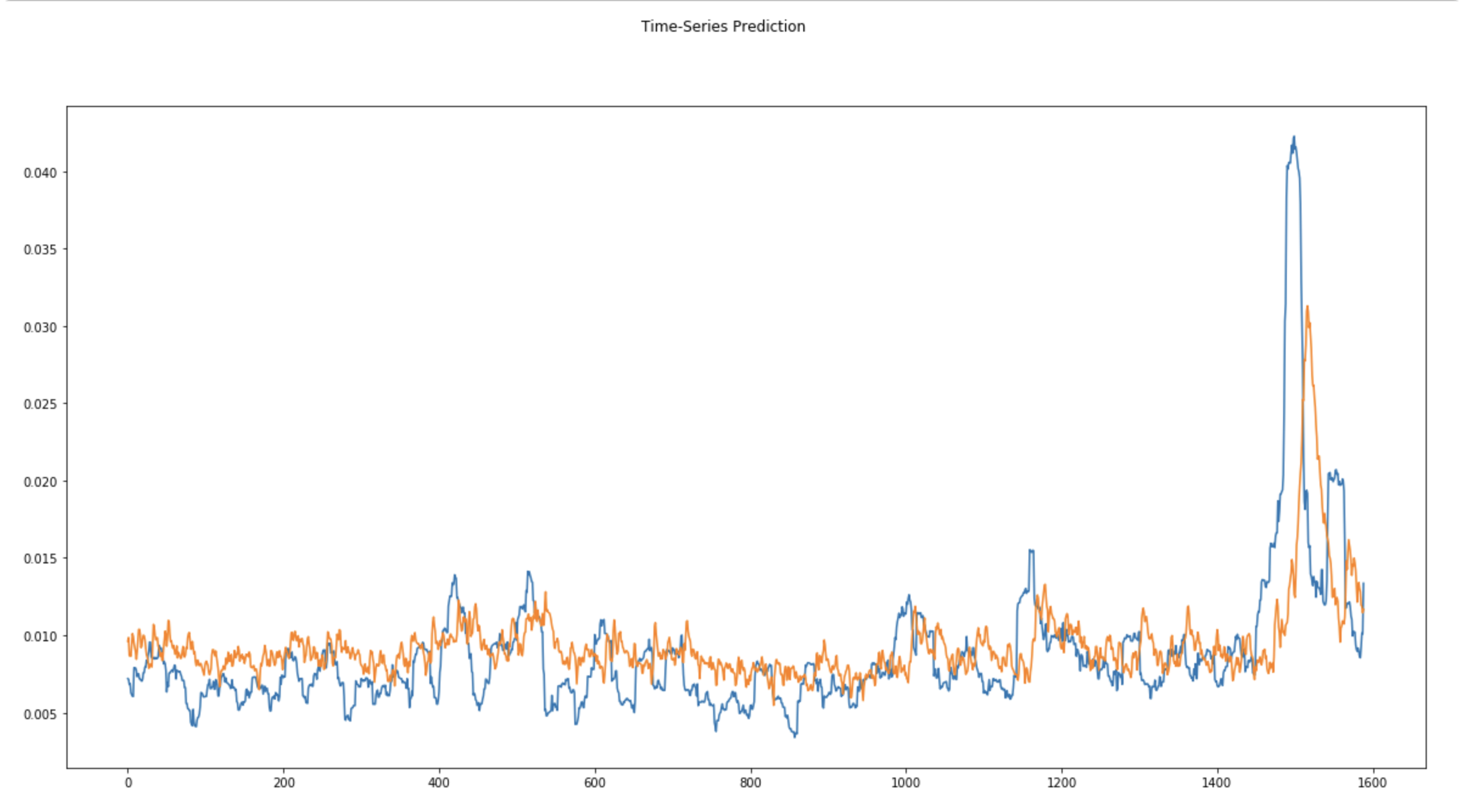The height and width of the screenshot is (808, 1464).
Task: Click the blue line's highest peak
Action: click(1294, 138)
